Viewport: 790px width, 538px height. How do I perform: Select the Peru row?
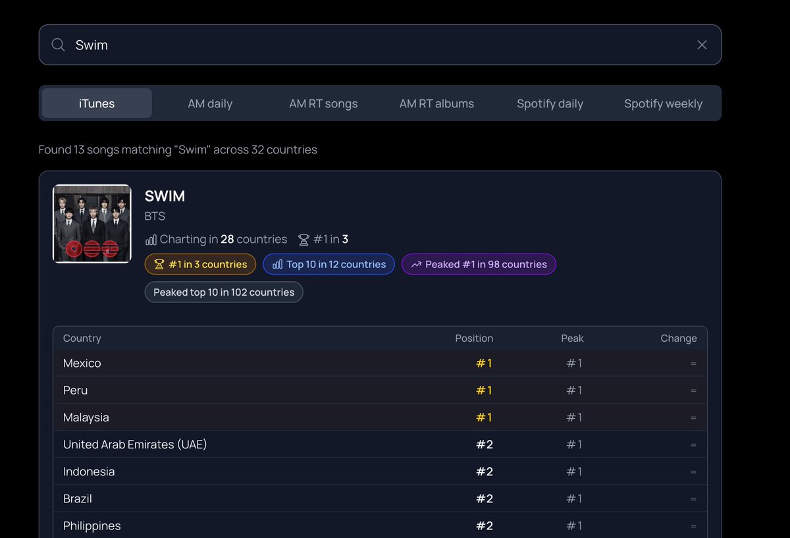380,390
